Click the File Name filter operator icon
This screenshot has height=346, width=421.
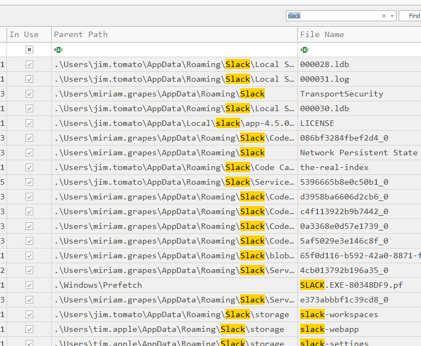click(304, 50)
